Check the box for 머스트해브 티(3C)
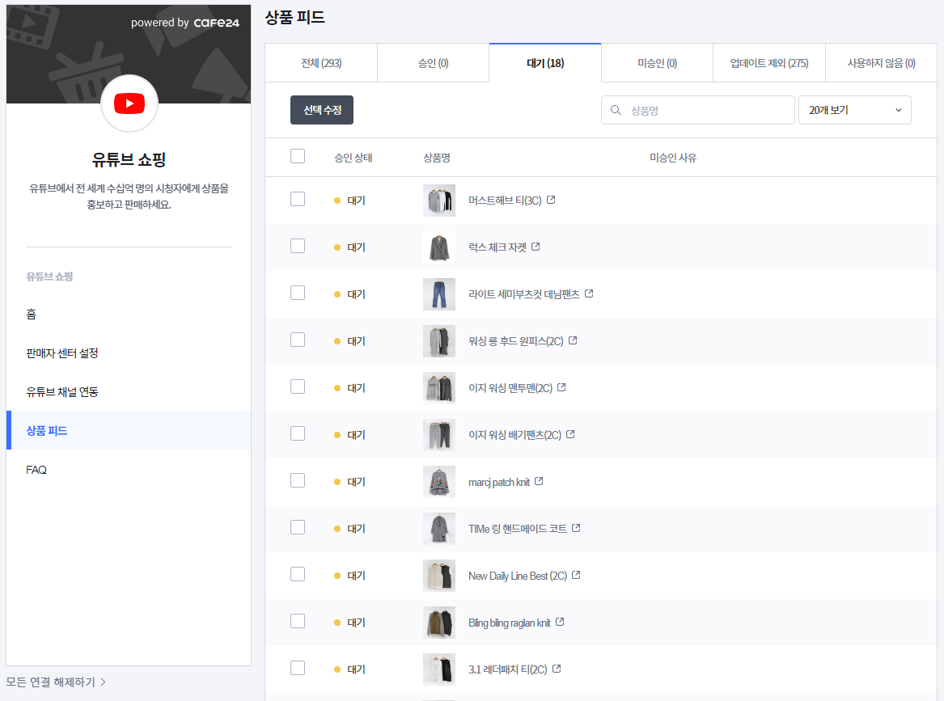 coord(298,199)
